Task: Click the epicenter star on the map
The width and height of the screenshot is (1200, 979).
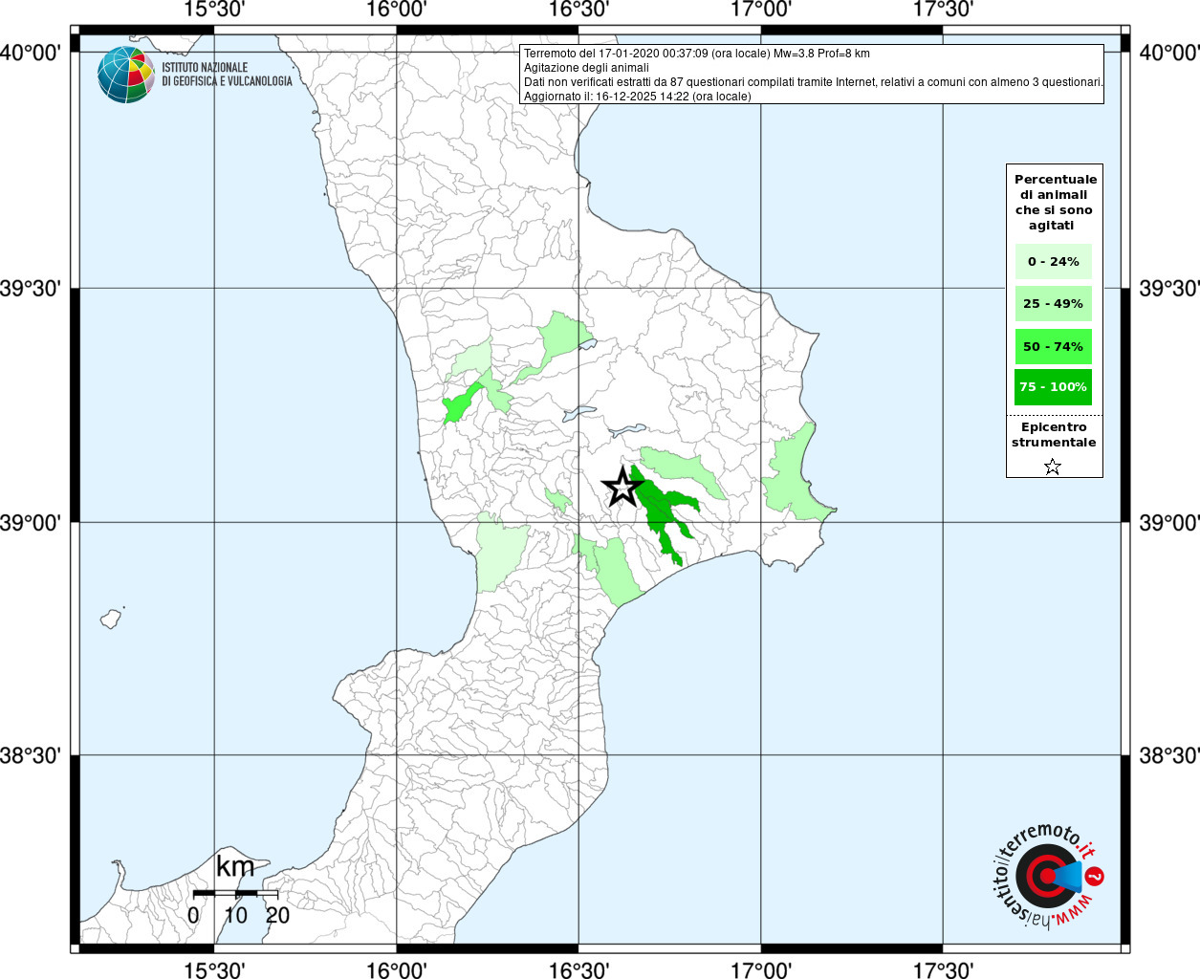Action: [x=622, y=488]
